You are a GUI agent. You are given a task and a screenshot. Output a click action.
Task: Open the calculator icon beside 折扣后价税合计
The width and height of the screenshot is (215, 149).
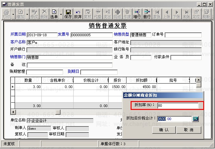(x=196, y=119)
